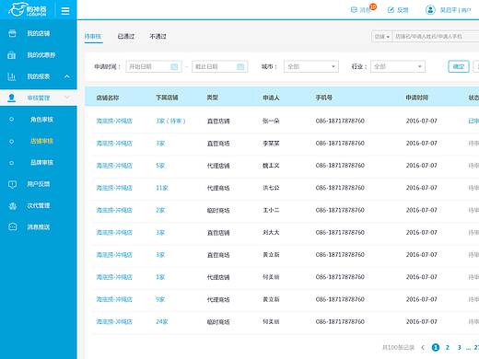Click the 确定 button
Viewport: 479px width, 359px height.
459,66
